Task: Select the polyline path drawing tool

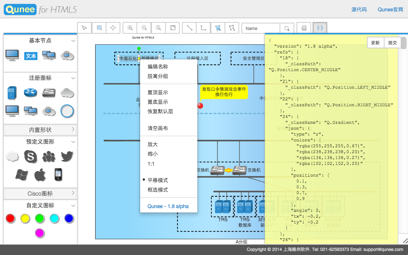Action: tap(232, 28)
